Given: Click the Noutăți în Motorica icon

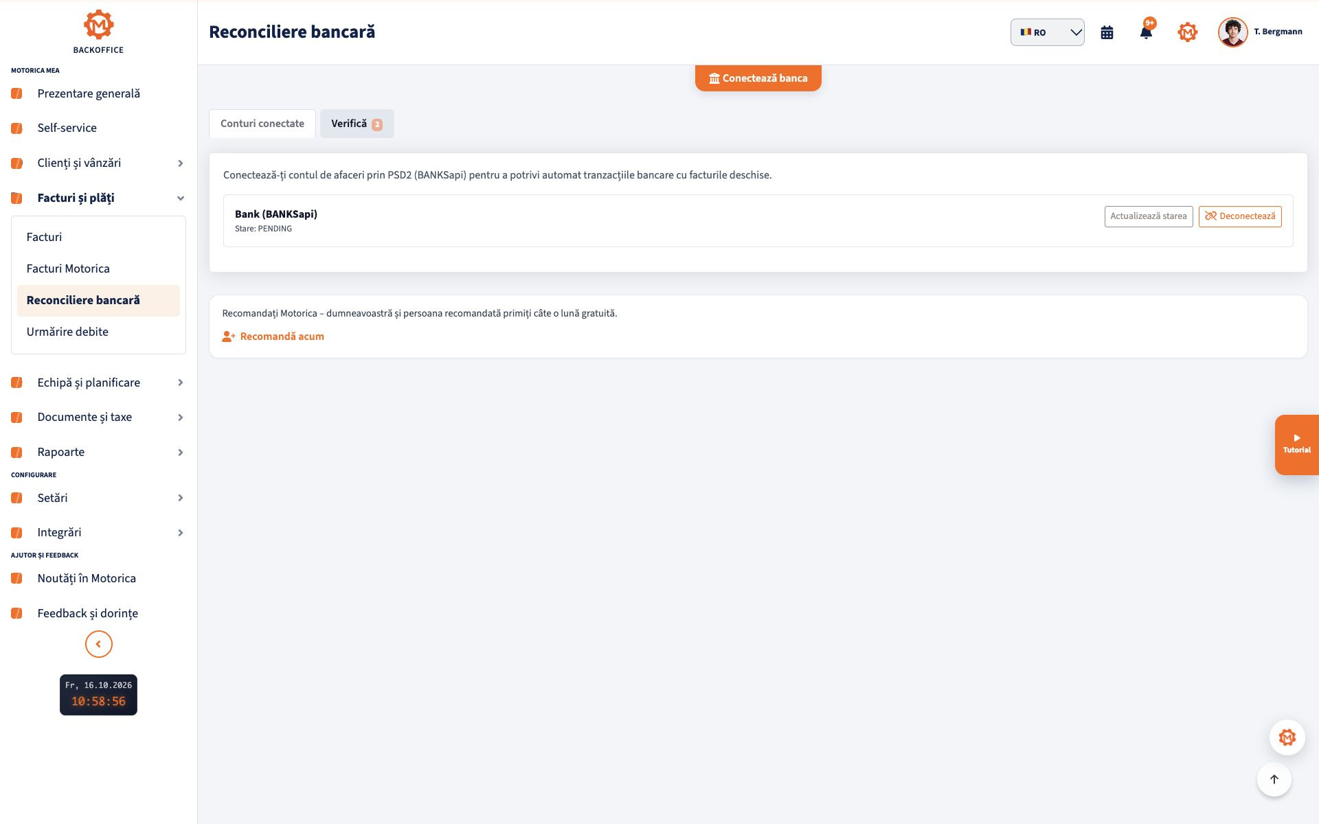Looking at the screenshot, I should [x=16, y=578].
